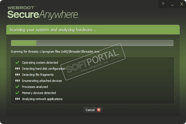Click the red X icon on Cancel
Viewport: 186px width, 124px height.
99,110
